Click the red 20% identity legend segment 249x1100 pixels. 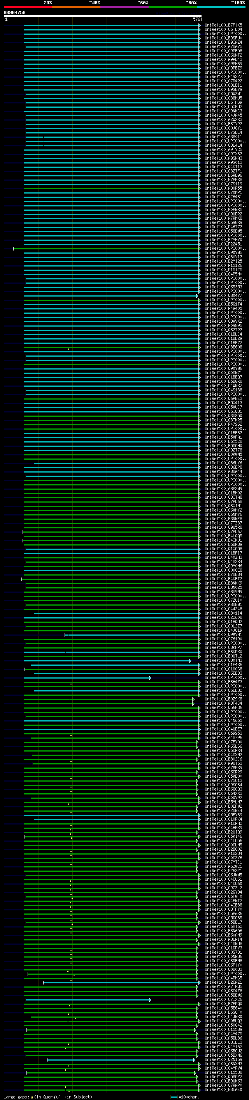pyautogui.click(x=28, y=7)
